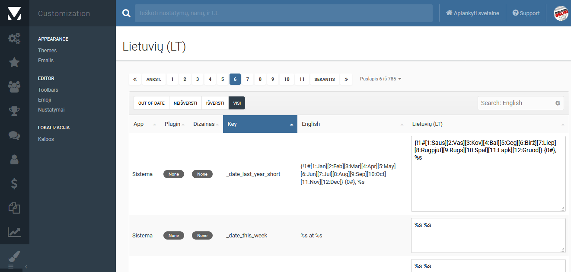571x272 pixels.
Task: Open the star icon section in sidebar
Action: click(x=14, y=63)
